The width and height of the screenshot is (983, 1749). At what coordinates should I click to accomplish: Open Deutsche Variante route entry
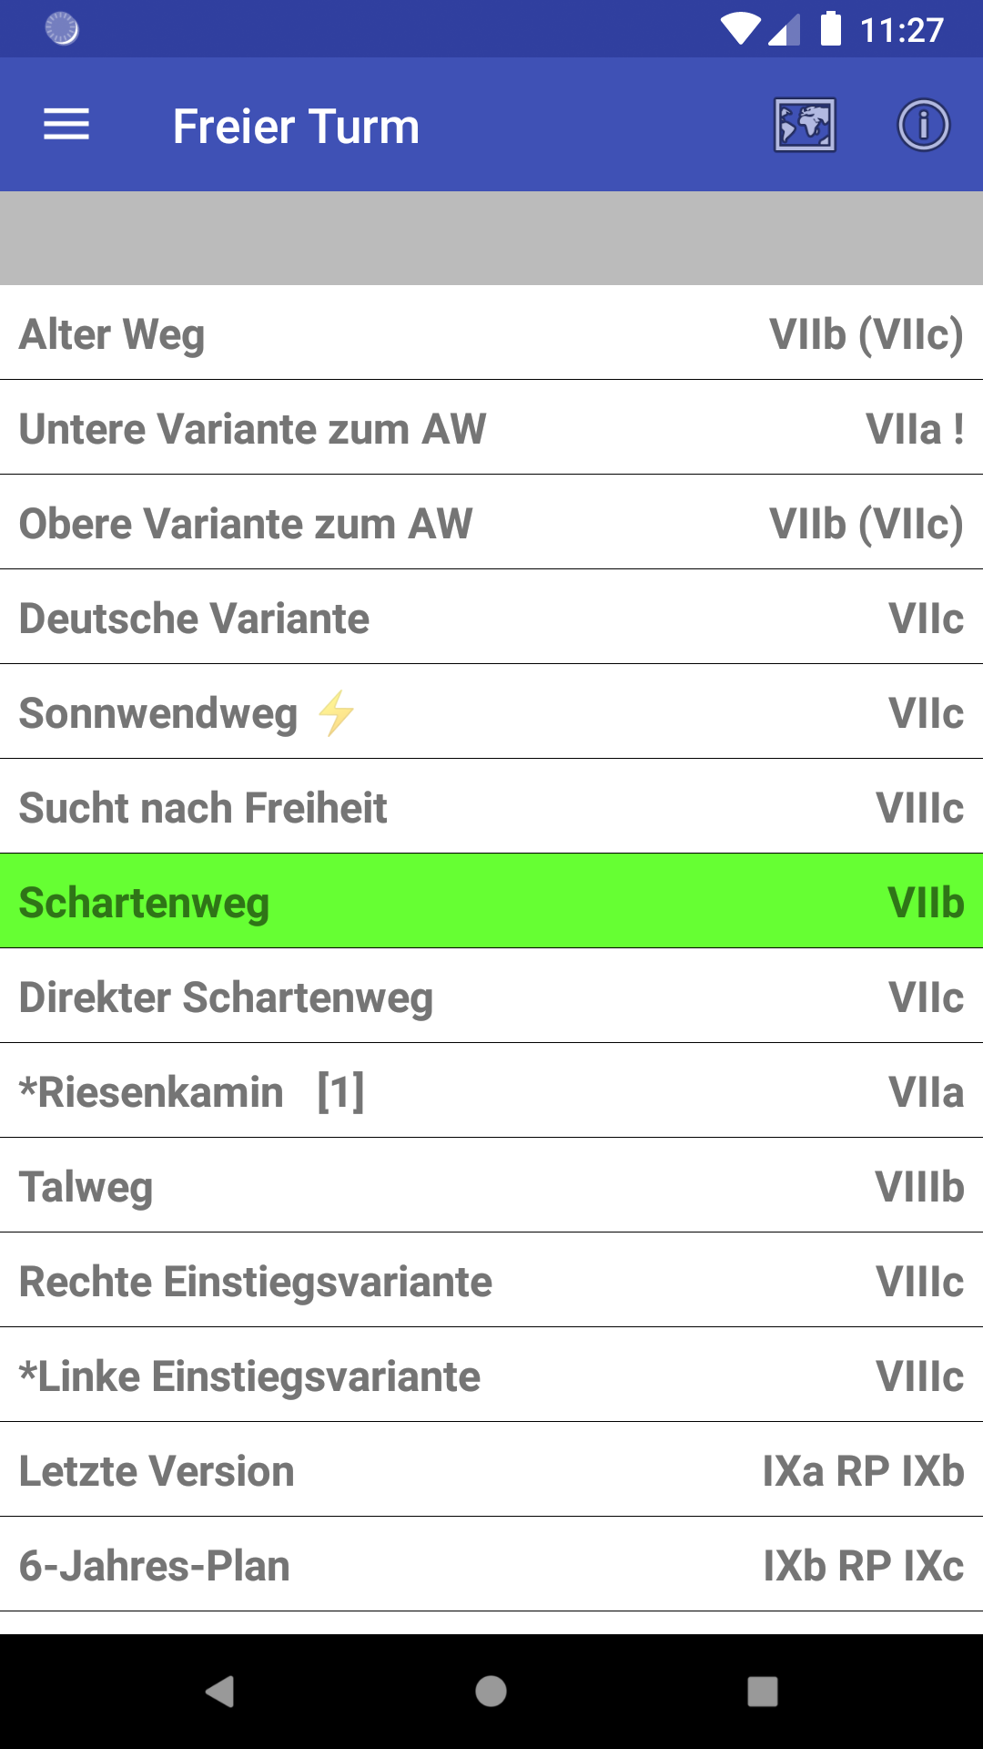491,618
